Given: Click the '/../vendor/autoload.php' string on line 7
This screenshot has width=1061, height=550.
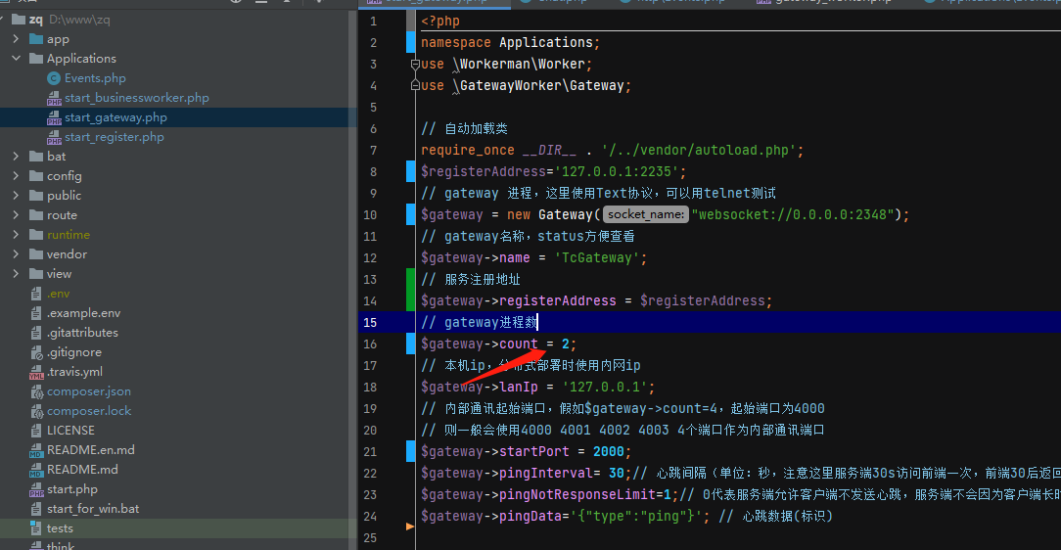Looking at the screenshot, I should [698, 150].
